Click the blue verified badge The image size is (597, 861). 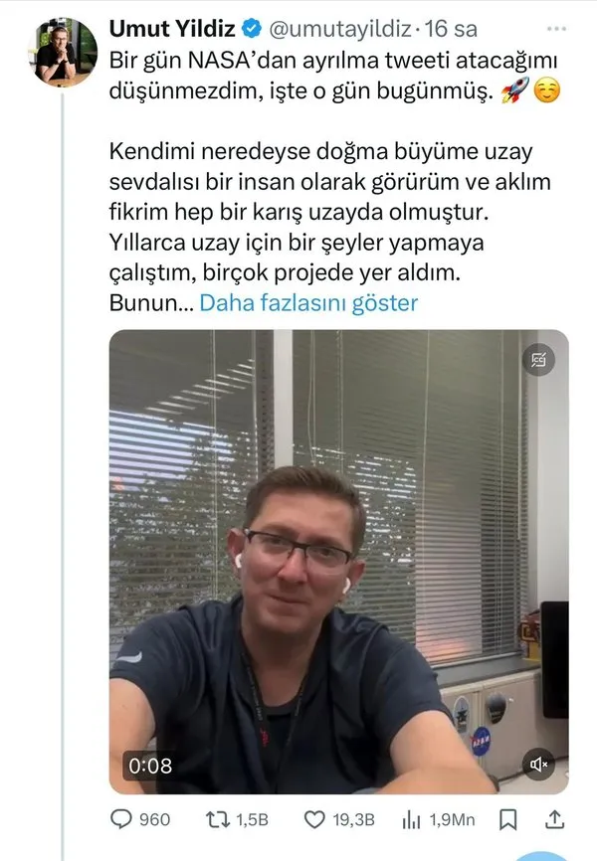(252, 29)
